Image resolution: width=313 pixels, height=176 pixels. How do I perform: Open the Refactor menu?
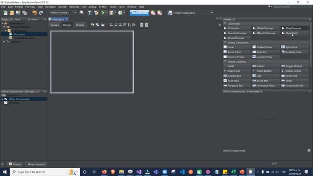[74, 7]
